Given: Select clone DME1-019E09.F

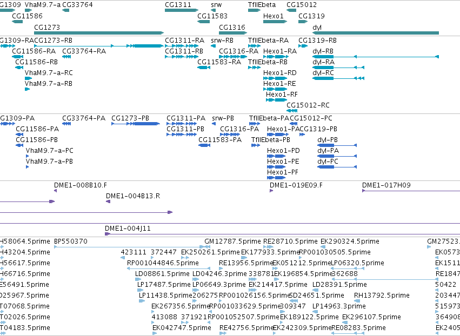Looking at the screenshot, I should pos(296,185).
